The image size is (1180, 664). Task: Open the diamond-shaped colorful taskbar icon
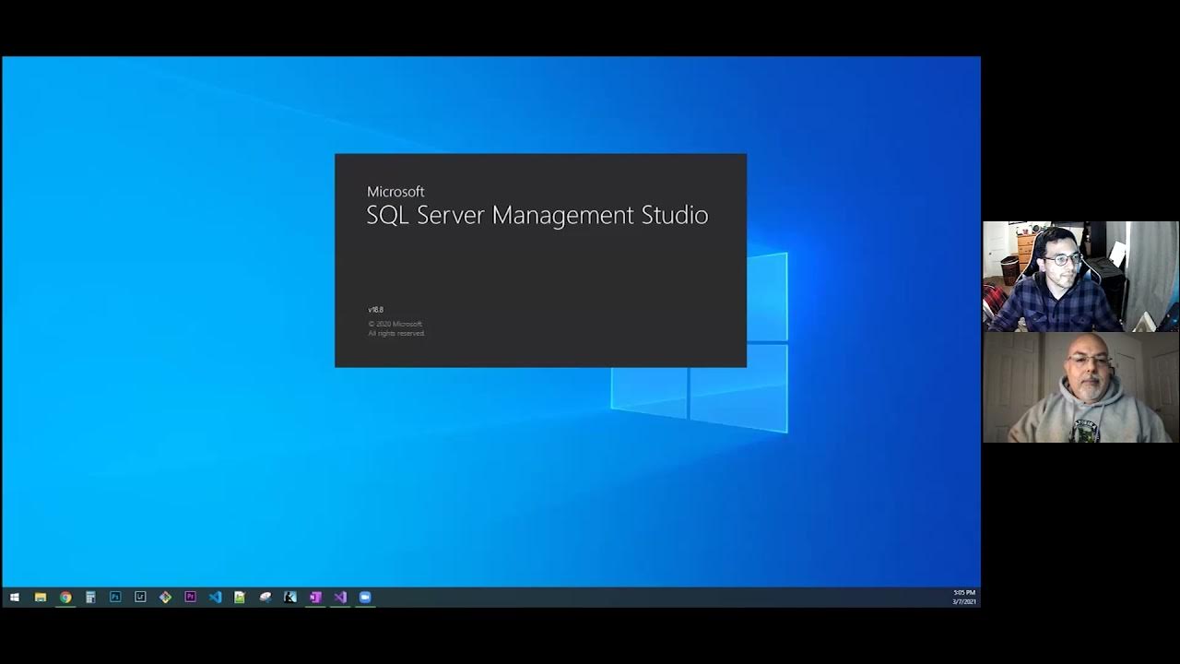coord(165,598)
